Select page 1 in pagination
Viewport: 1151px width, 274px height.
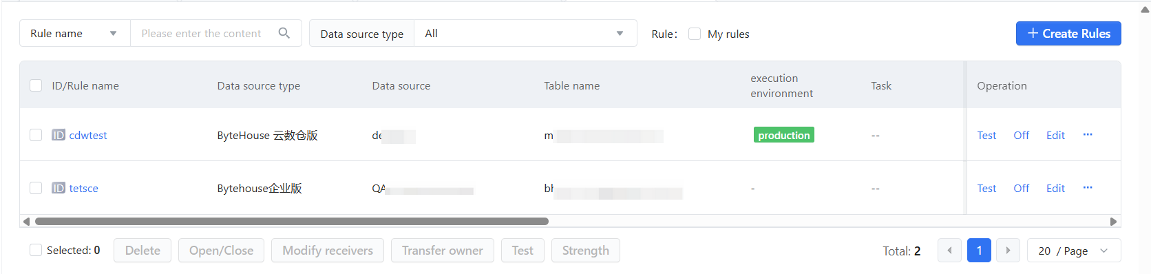coord(979,251)
